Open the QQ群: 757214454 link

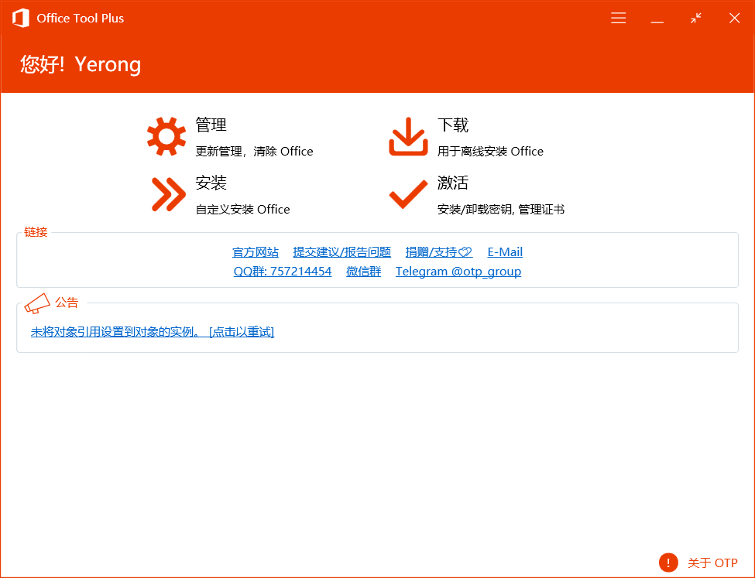coord(283,272)
